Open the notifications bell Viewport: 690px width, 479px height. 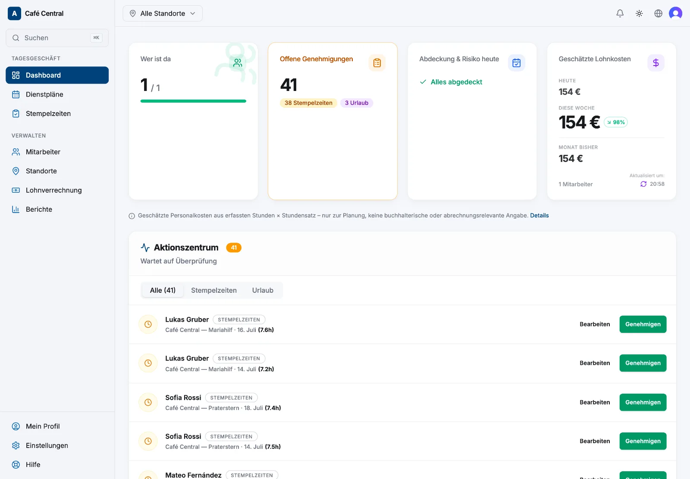[x=620, y=13]
